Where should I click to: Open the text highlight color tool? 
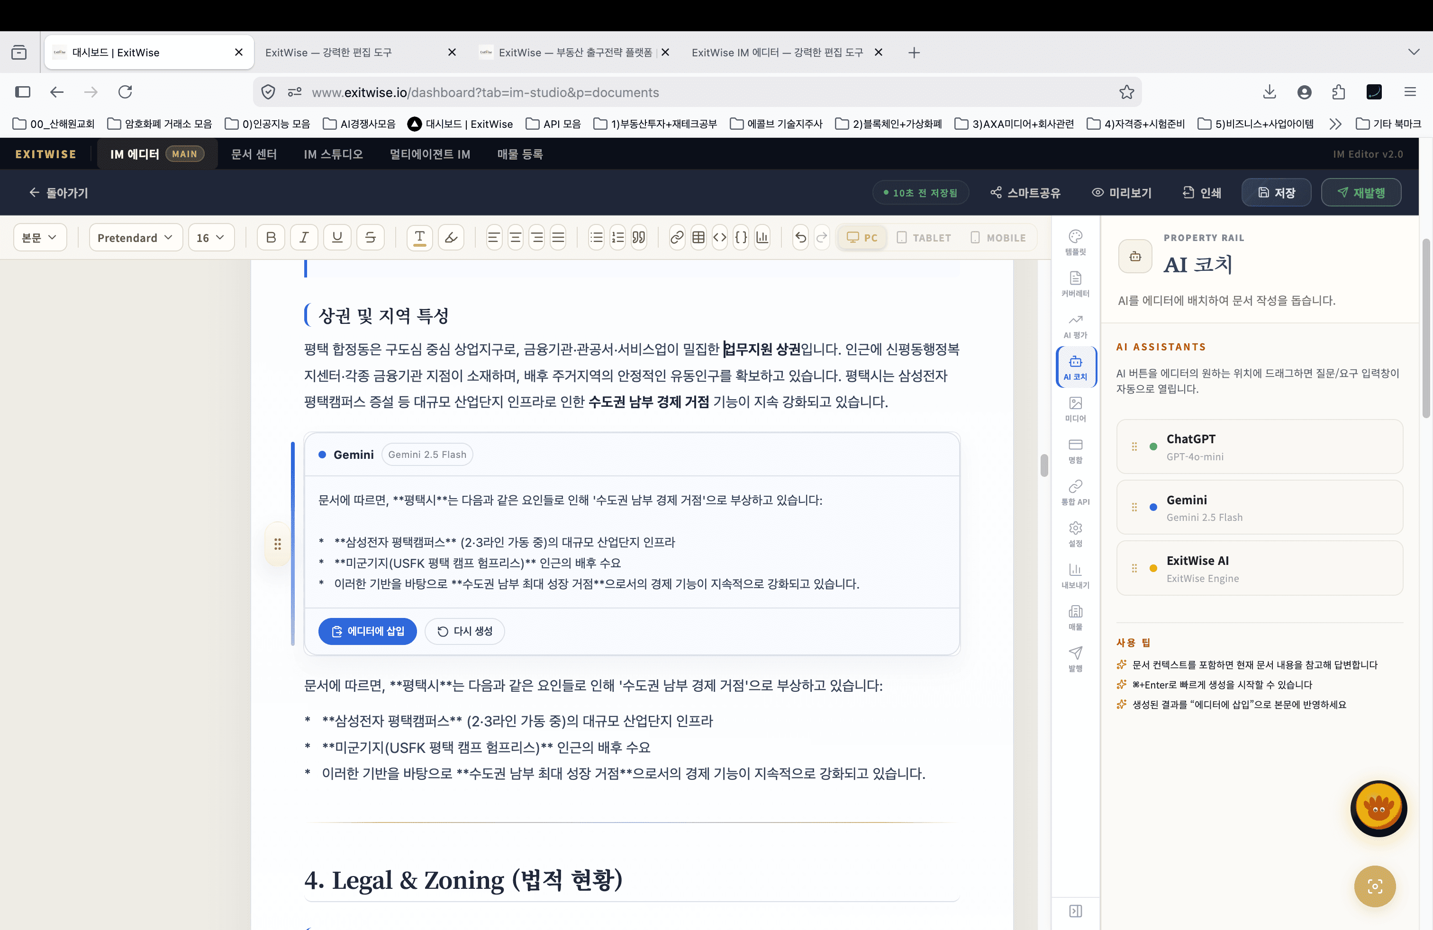tap(451, 237)
